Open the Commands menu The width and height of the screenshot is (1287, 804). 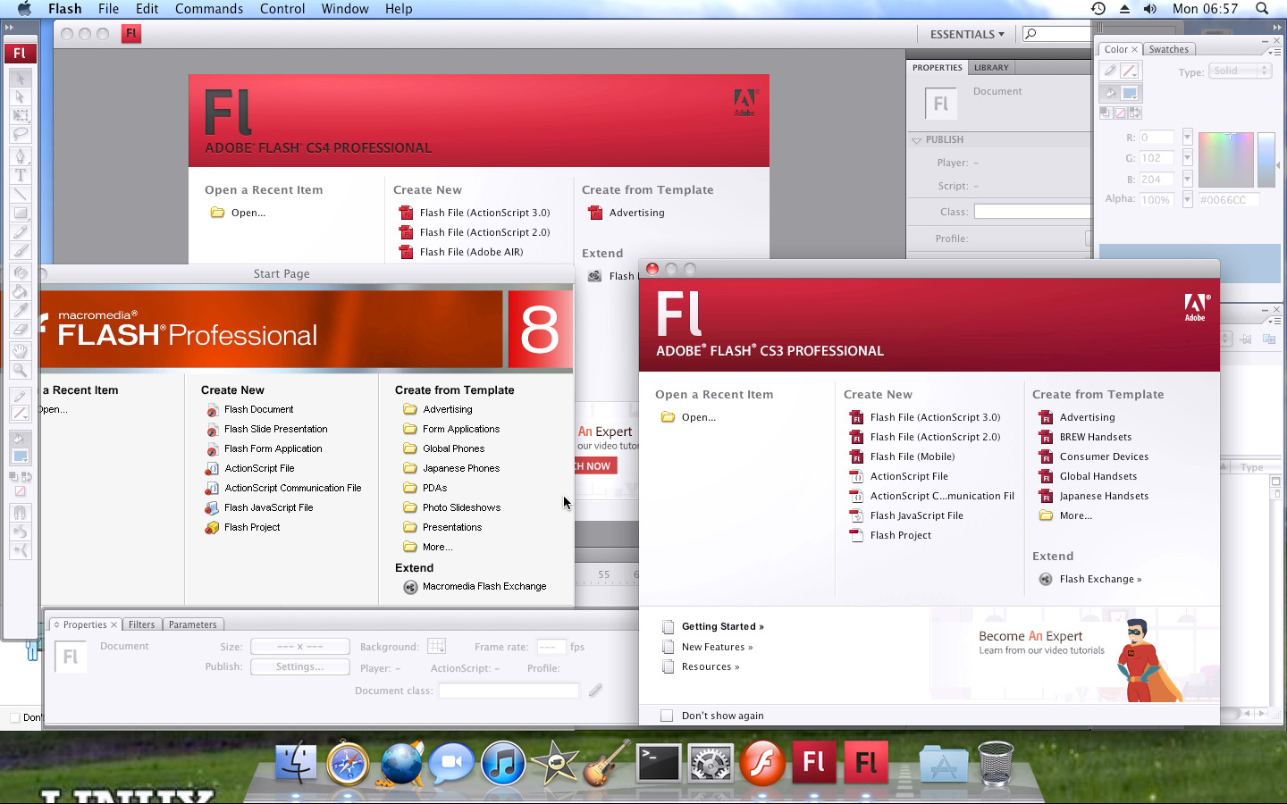point(209,9)
